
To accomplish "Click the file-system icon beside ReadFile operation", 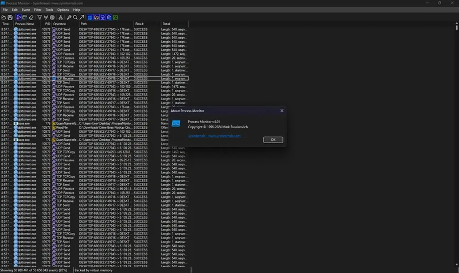I will pyautogui.click(x=54, y=128).
